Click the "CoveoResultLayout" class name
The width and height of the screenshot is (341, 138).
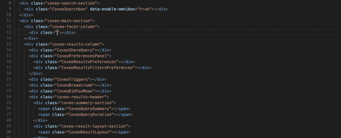(x=89, y=132)
